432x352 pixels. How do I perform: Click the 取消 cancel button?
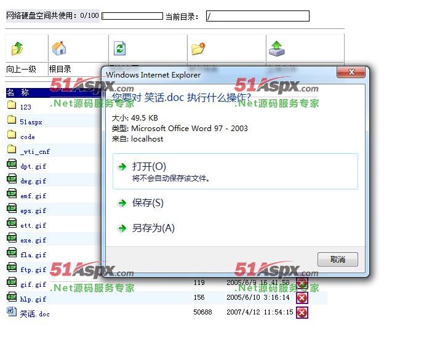point(338,260)
